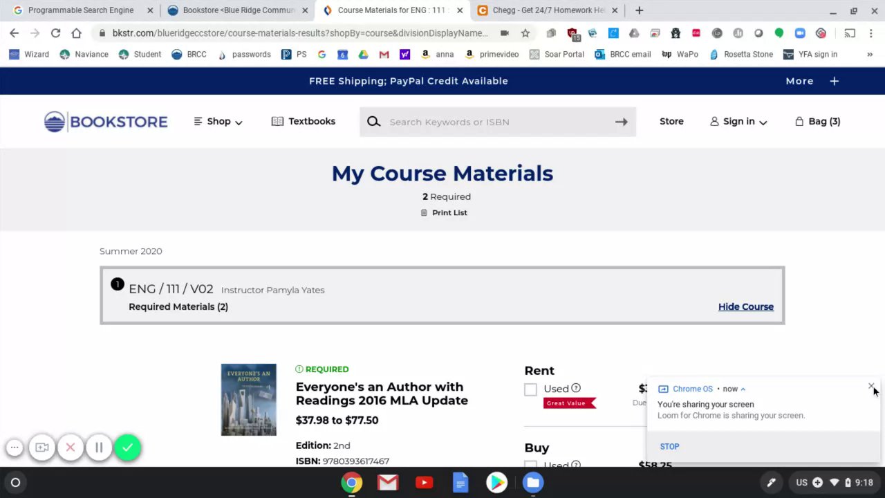Reload the bookstore page
Viewport: 885px width, 498px height.
coord(55,33)
